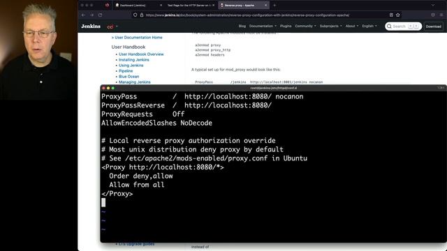Open the Plugins link in navbar
The width and height of the screenshot is (447, 251).
pos(286,26)
